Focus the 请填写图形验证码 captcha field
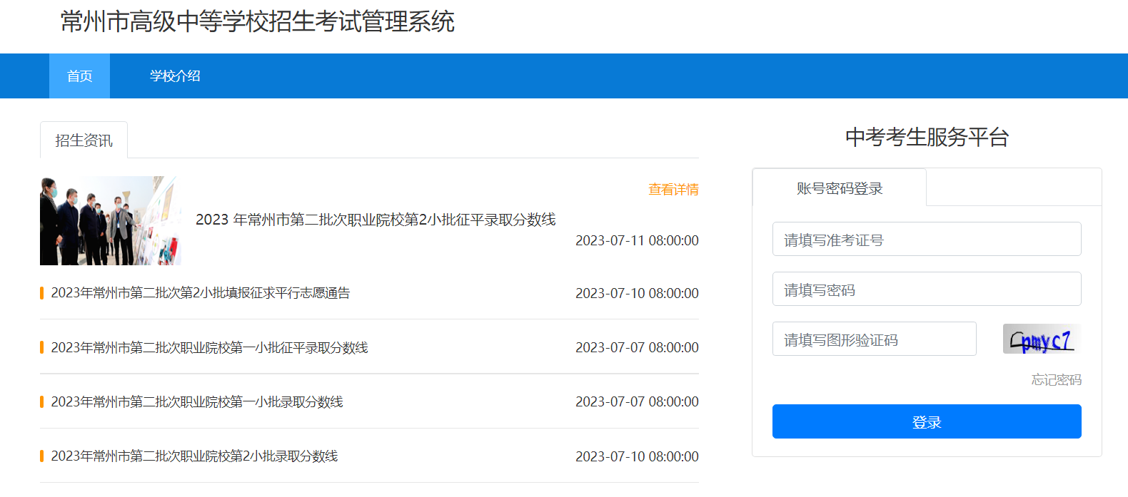 click(874, 339)
